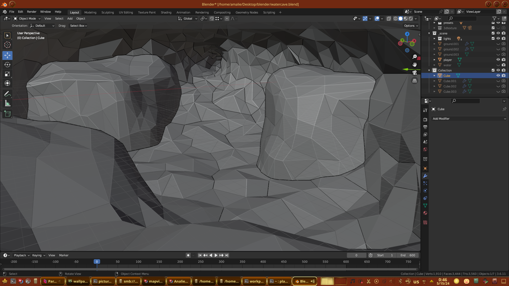
Task: Click the End frame field
Action: [408, 255]
